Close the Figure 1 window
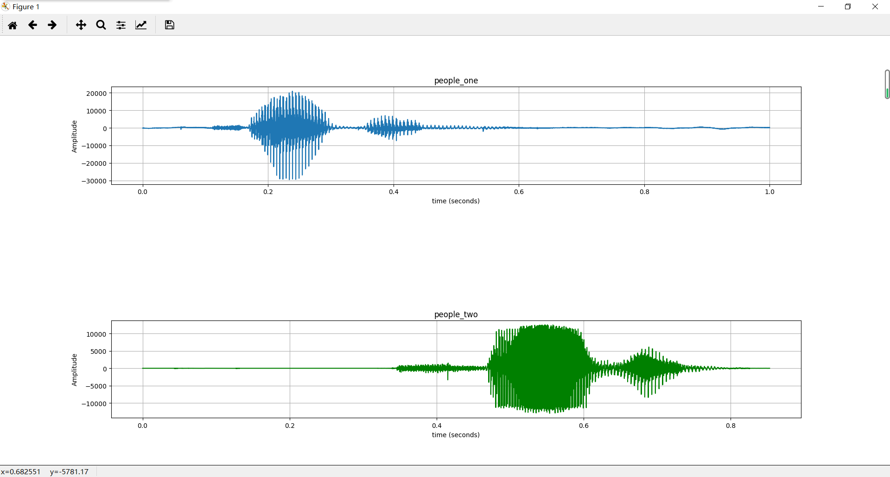This screenshot has width=890, height=477. click(x=875, y=6)
